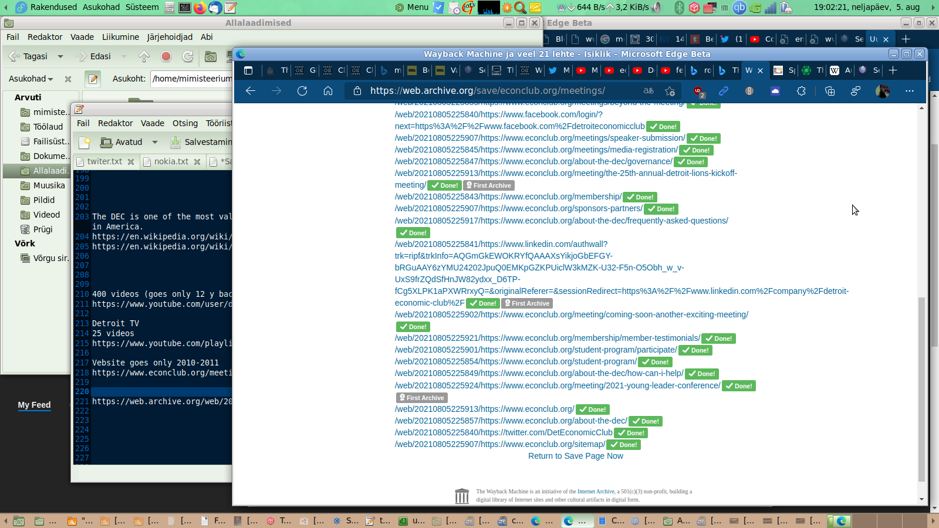Open qBittorrent from the system tray
Viewport: 939px width, 528px height.
pos(739,7)
